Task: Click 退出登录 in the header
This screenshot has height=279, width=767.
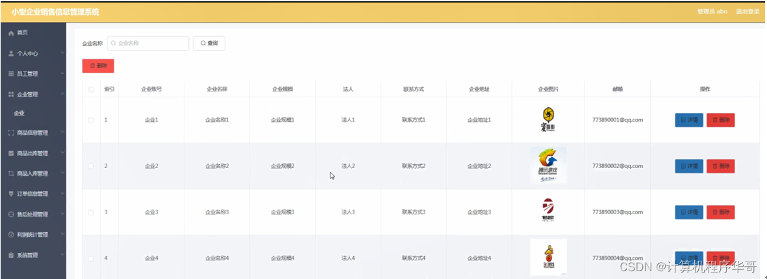Action: point(748,12)
